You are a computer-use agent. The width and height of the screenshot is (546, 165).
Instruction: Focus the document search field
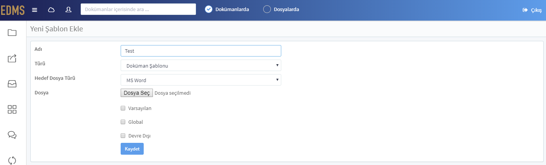pyautogui.click(x=138, y=9)
